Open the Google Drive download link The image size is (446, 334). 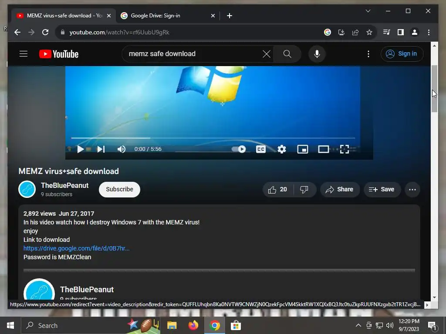click(76, 248)
